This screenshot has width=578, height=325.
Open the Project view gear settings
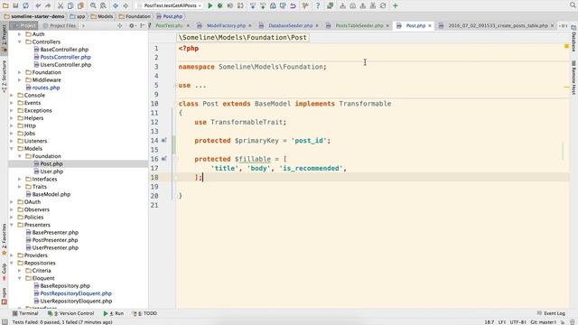point(132,25)
